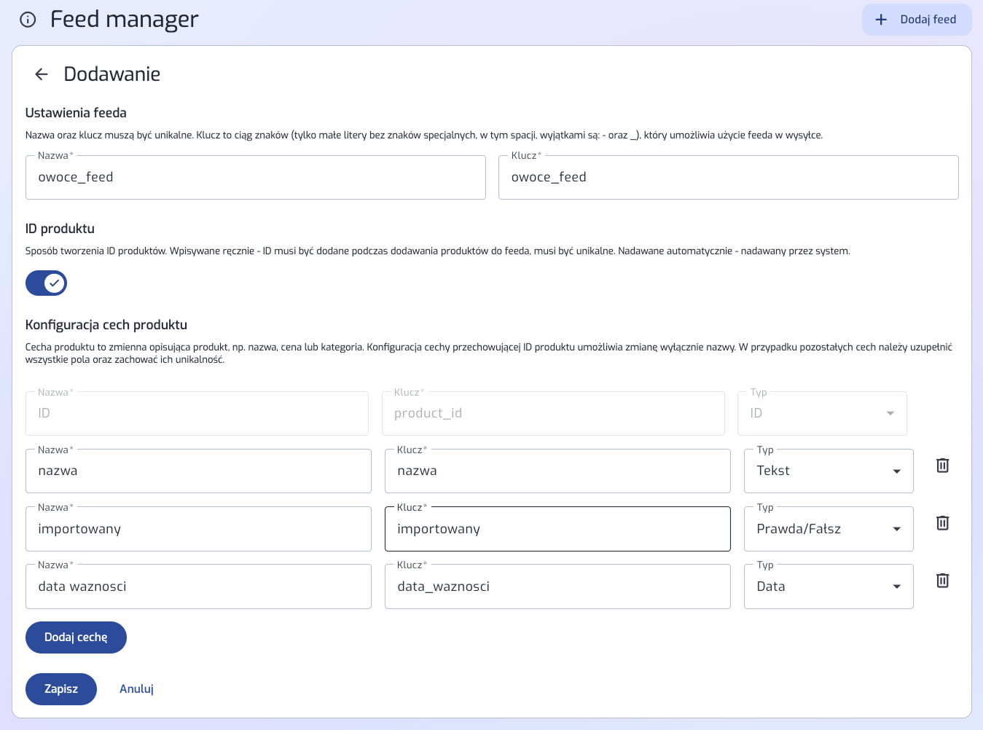
Task: Edit the Klucz field containing data_waznosci
Action: 557,587
